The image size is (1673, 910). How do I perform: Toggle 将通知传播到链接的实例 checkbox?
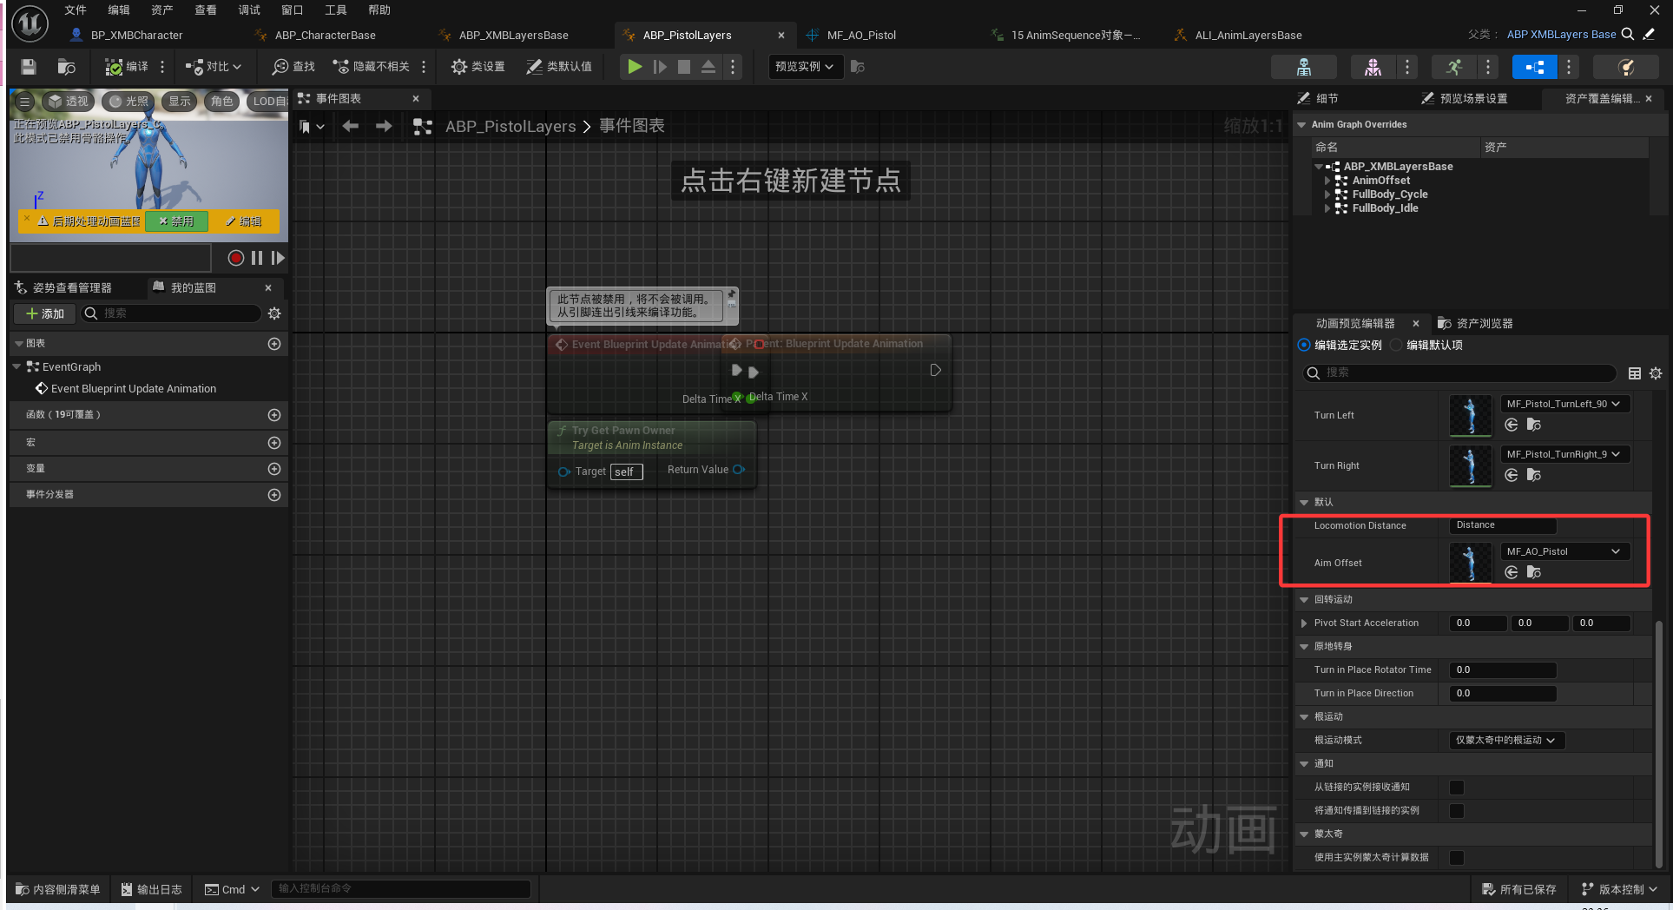(1457, 811)
